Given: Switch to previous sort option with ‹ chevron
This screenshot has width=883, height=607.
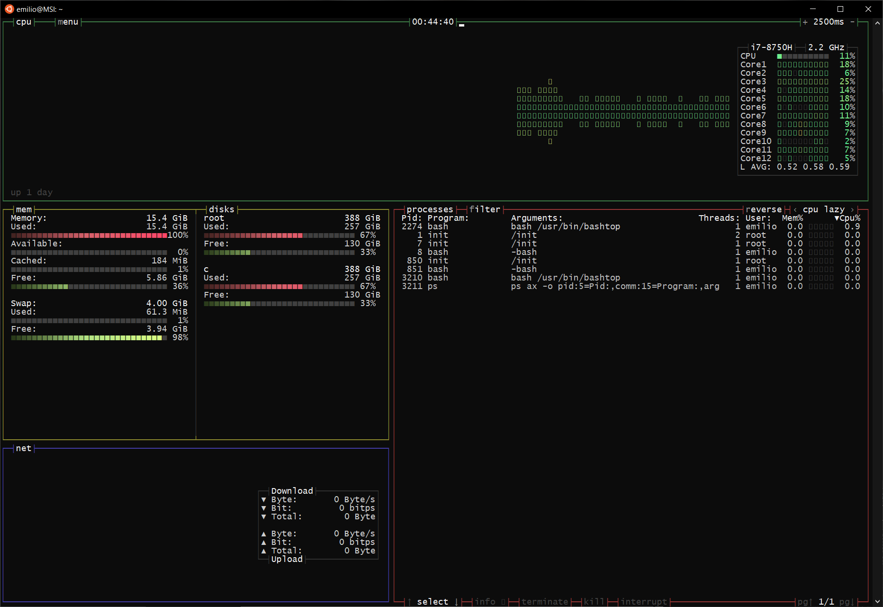Looking at the screenshot, I should click(x=795, y=209).
